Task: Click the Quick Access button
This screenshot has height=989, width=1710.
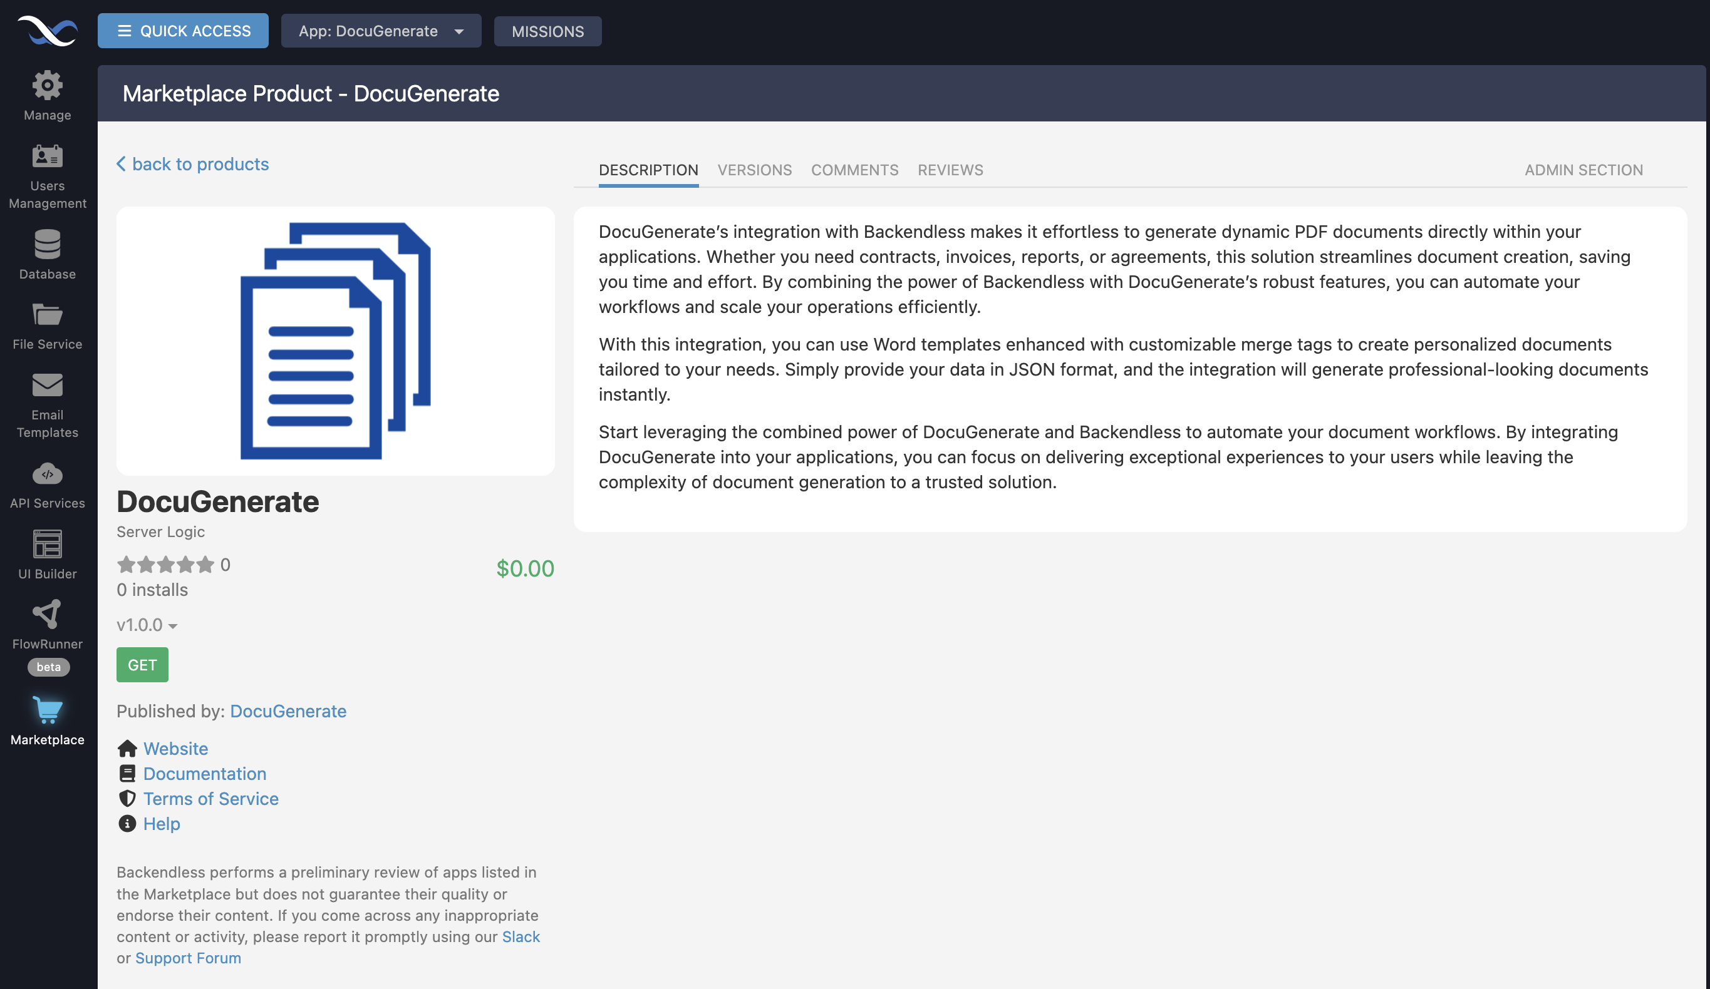Action: [x=182, y=31]
